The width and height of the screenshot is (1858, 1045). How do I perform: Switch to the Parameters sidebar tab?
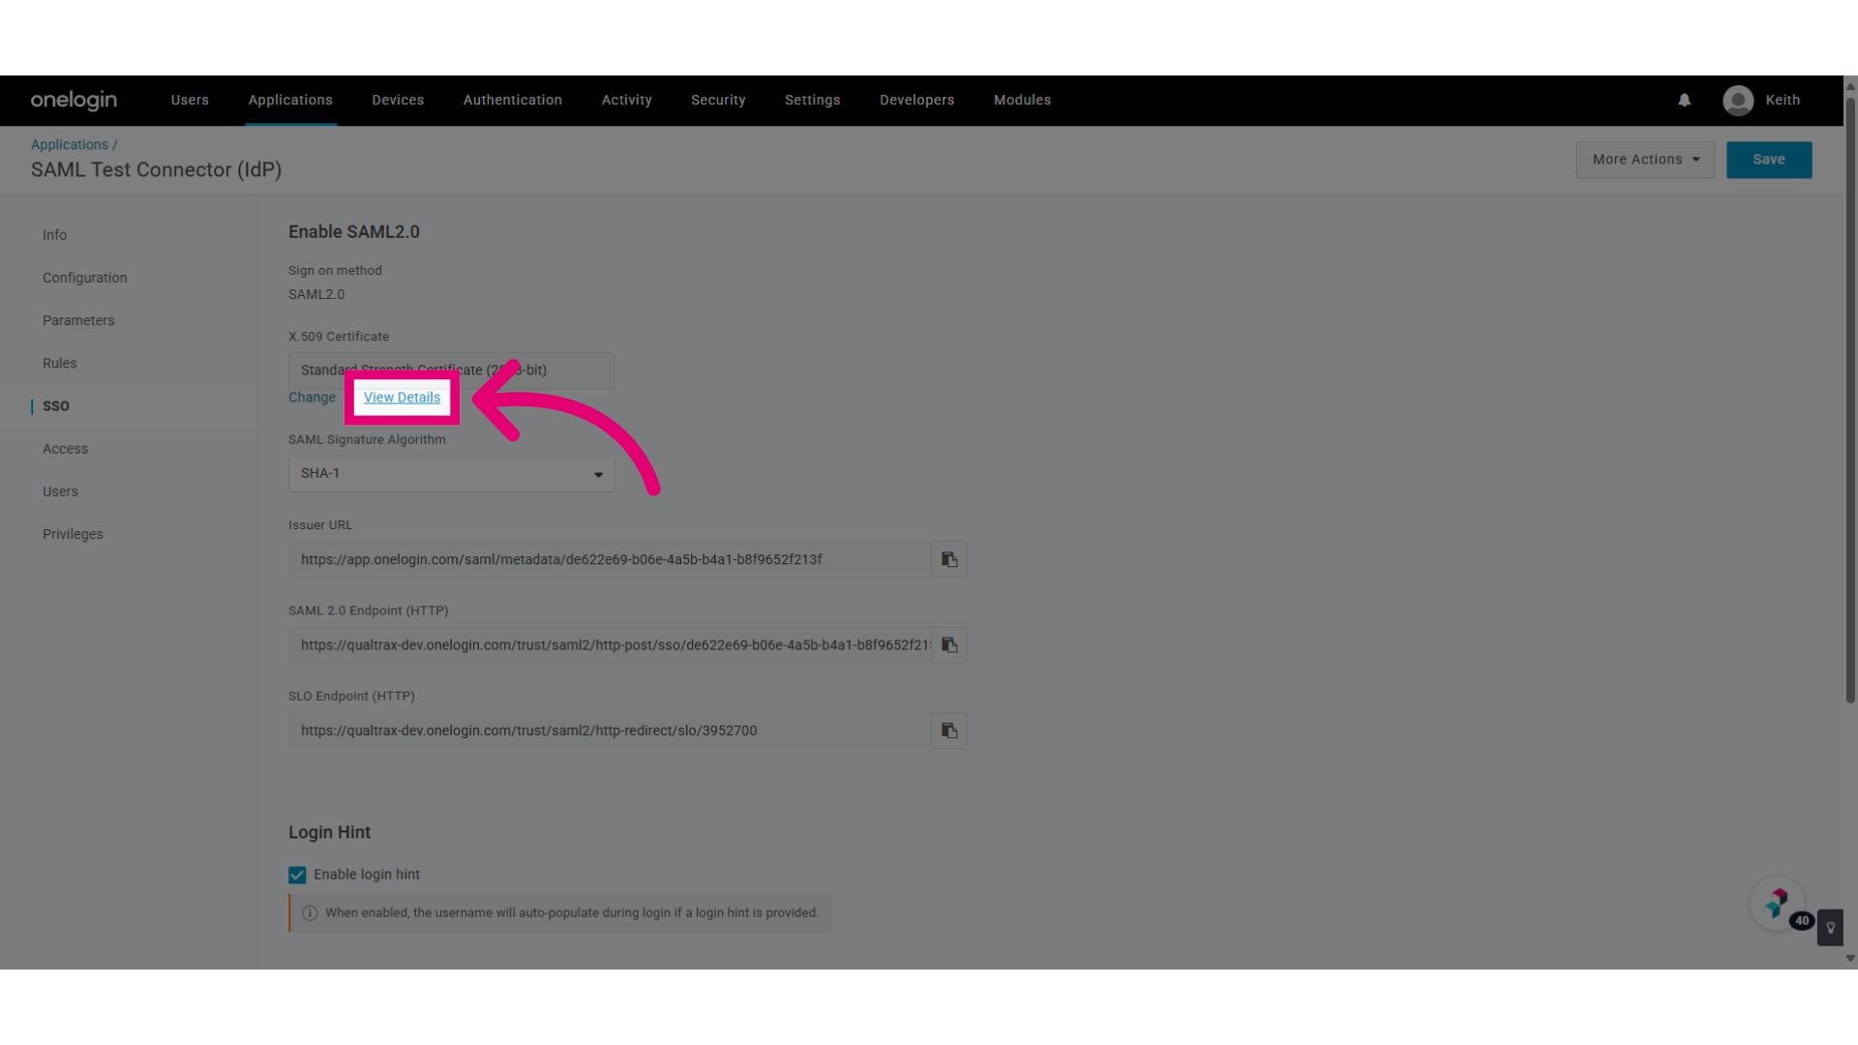click(x=78, y=320)
